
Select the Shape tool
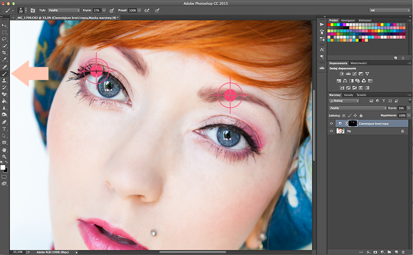point(4,143)
